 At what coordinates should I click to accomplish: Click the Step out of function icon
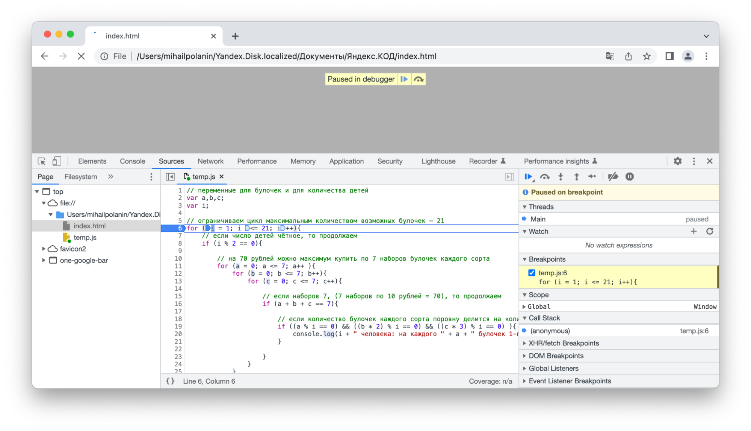tap(576, 177)
